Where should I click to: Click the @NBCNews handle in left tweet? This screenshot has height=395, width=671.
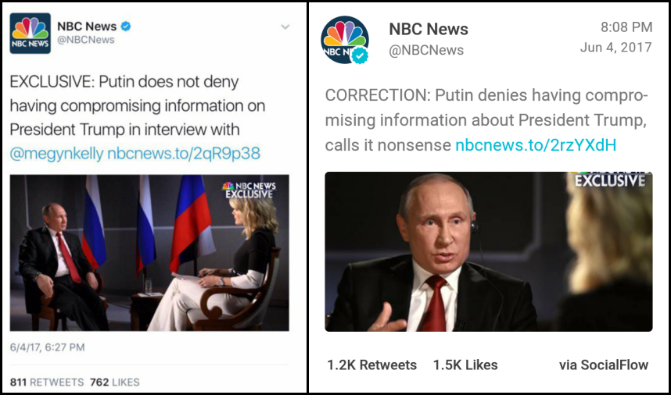pyautogui.click(x=87, y=41)
